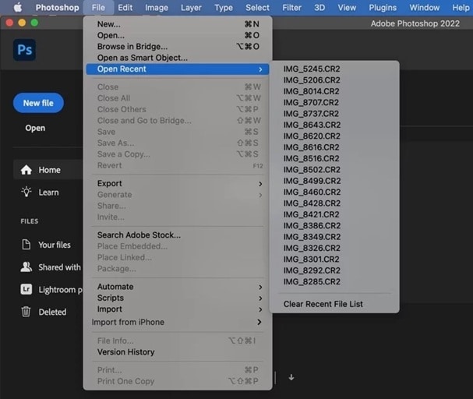The image size is (473, 399).
Task: Open the Layer menu
Action: click(191, 8)
